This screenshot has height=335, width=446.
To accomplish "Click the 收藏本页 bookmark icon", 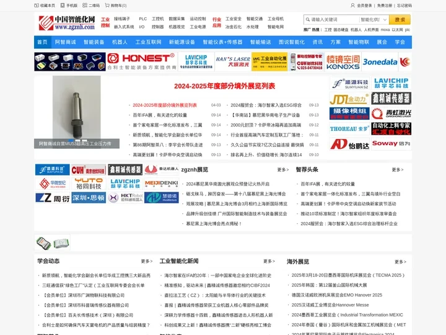I will coord(37,6).
